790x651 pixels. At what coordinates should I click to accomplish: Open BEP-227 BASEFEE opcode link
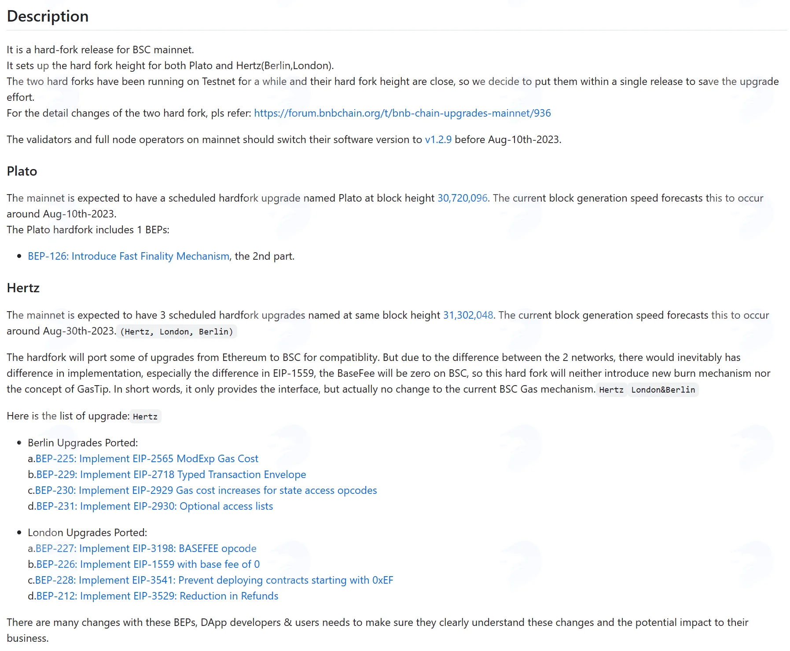click(x=146, y=548)
